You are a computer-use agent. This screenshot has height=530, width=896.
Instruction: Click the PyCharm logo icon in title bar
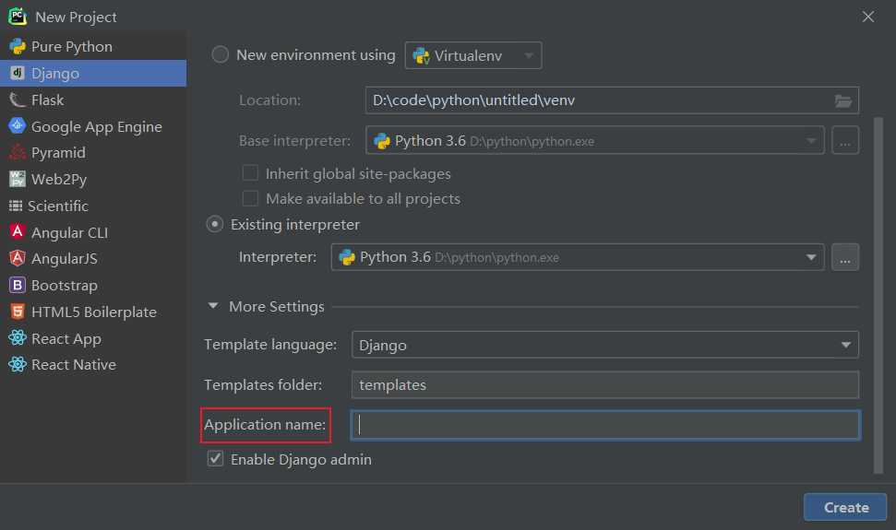point(18,16)
